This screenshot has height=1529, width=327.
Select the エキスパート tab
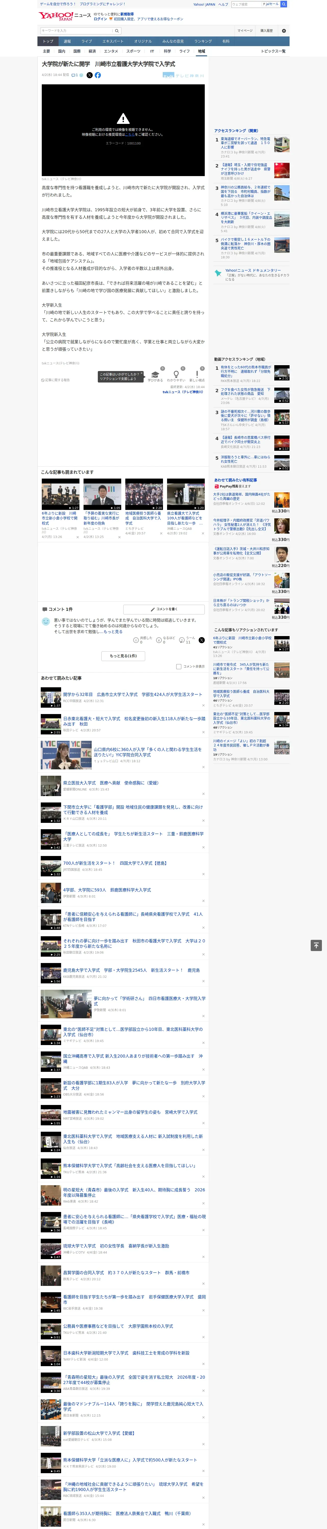(x=113, y=42)
